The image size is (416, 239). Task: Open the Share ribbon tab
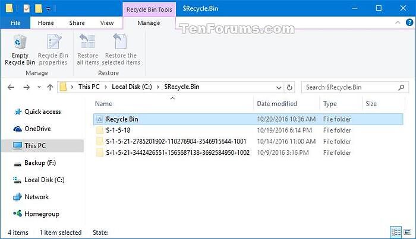77,23
